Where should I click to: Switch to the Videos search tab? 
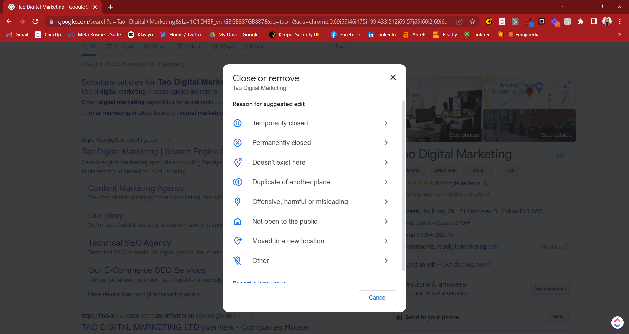pyautogui.click(x=190, y=46)
